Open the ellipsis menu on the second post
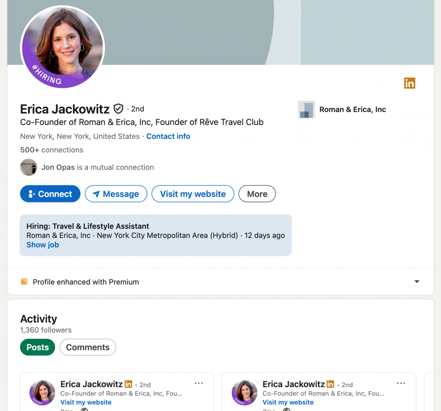 click(x=401, y=383)
